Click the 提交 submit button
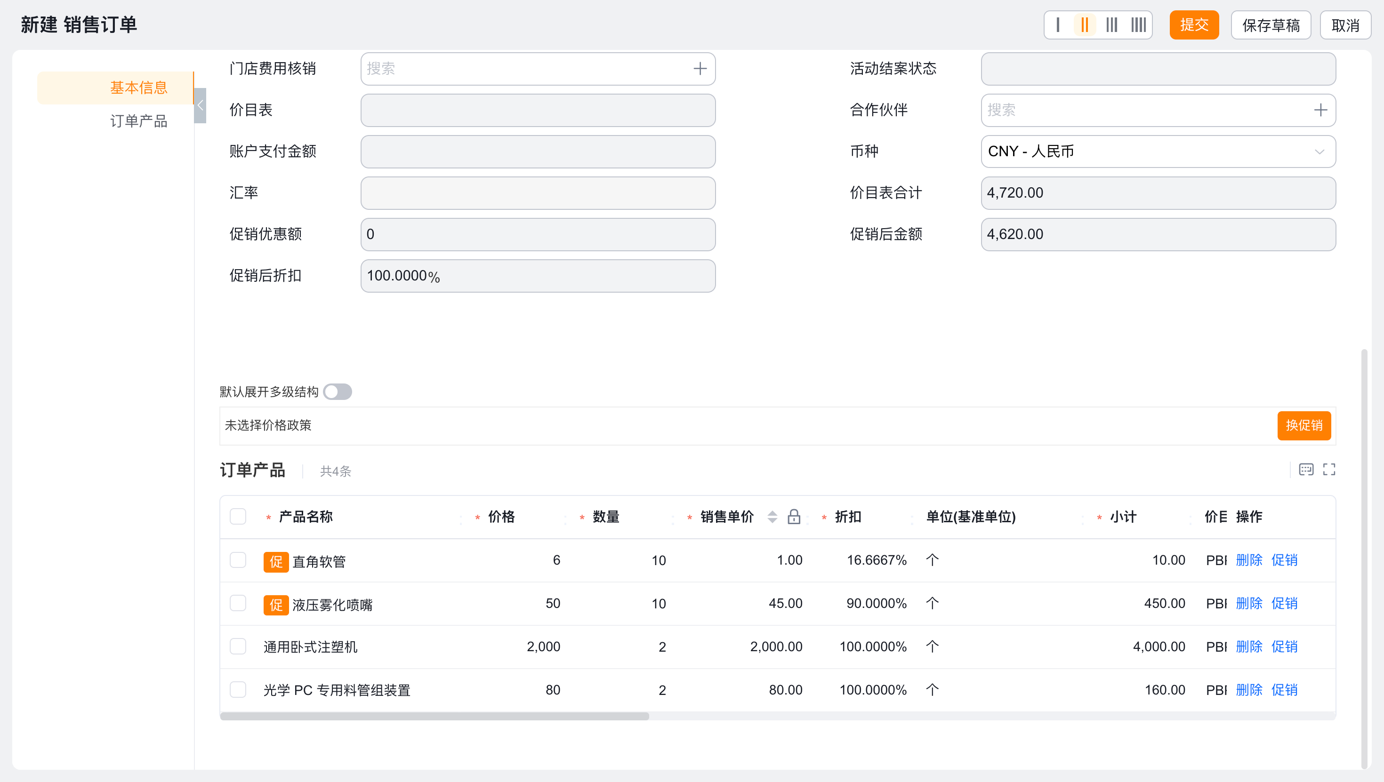Viewport: 1384px width, 782px height. coord(1194,25)
